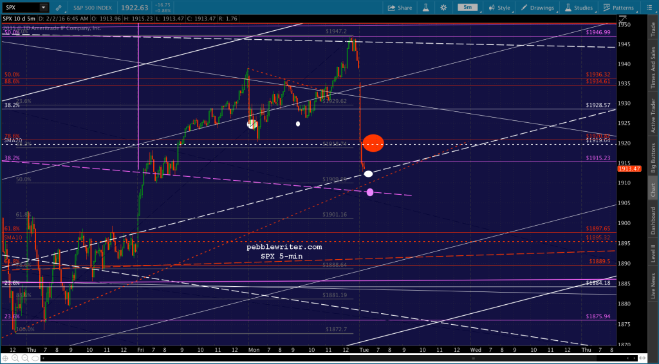This screenshot has width=659, height=364.
Task: Click the pebblewriter.com text annotation
Action: [x=284, y=247]
